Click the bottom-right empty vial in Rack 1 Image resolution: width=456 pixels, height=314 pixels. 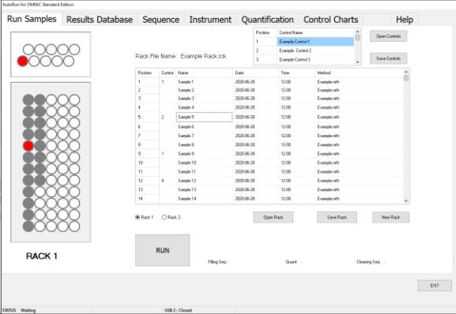tap(74, 226)
